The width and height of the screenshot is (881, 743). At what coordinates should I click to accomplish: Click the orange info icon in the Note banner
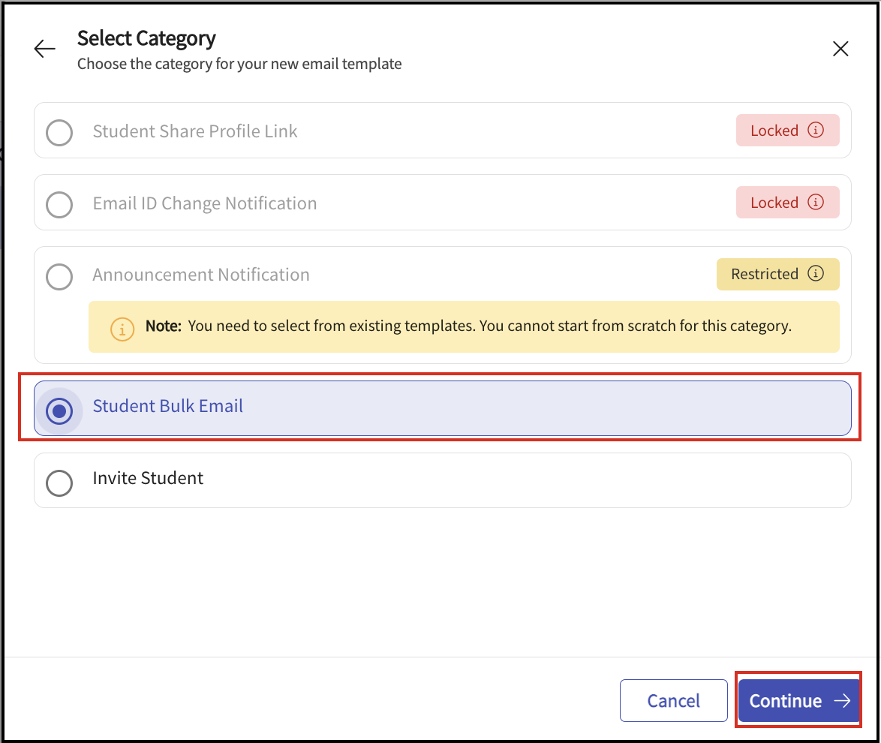[122, 328]
